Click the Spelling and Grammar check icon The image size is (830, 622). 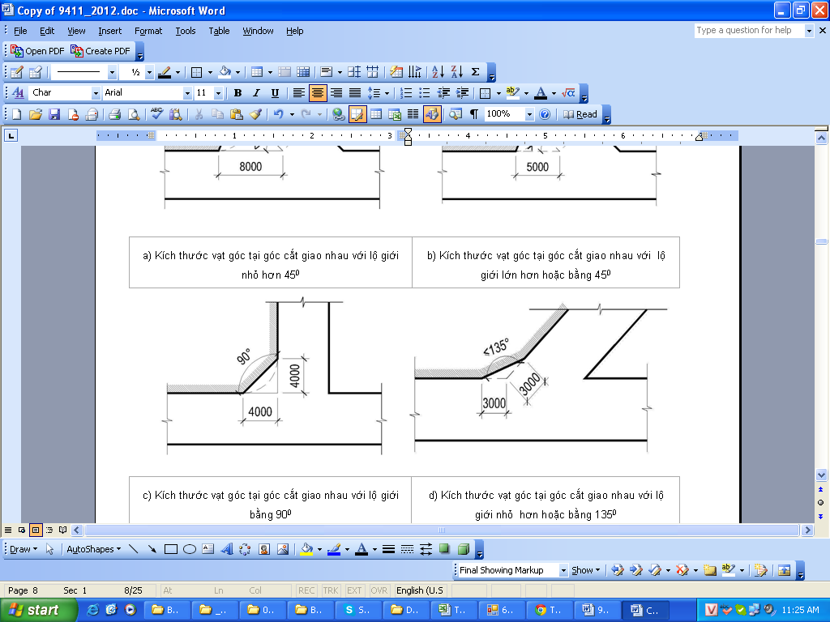coord(156,114)
